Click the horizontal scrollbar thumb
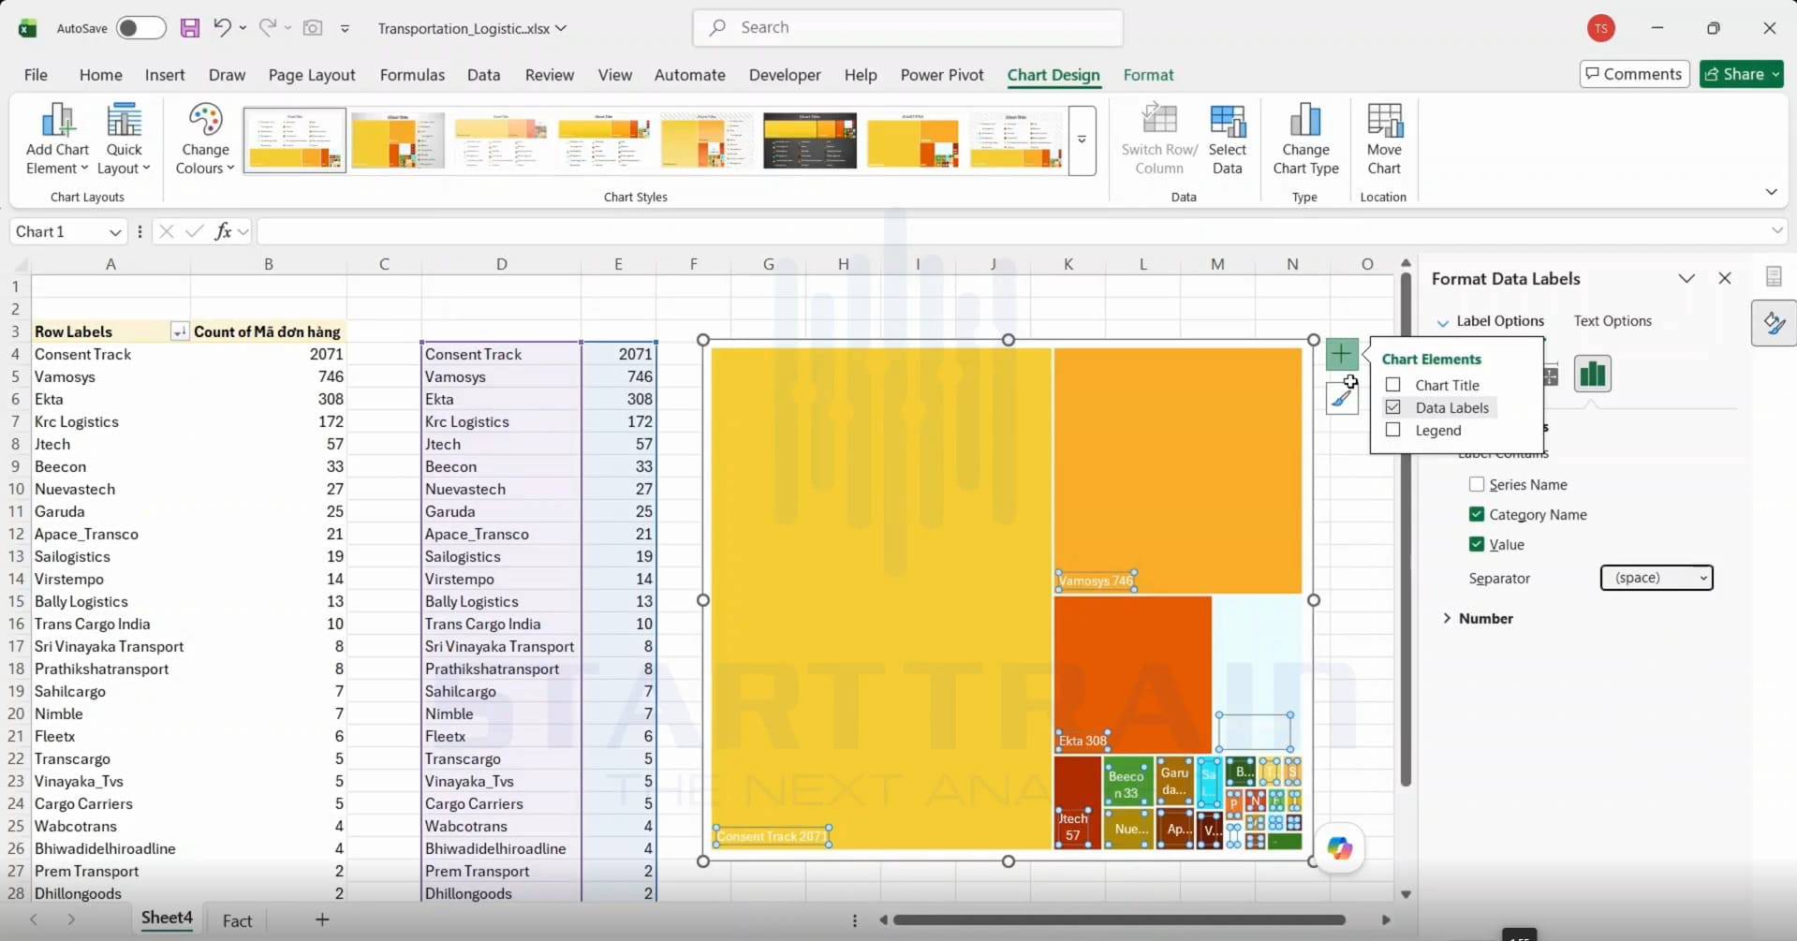Screen dimensions: 1797x941 (1119, 919)
